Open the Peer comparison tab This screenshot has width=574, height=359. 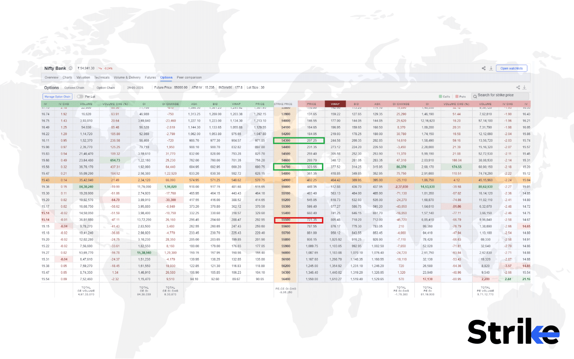point(190,77)
